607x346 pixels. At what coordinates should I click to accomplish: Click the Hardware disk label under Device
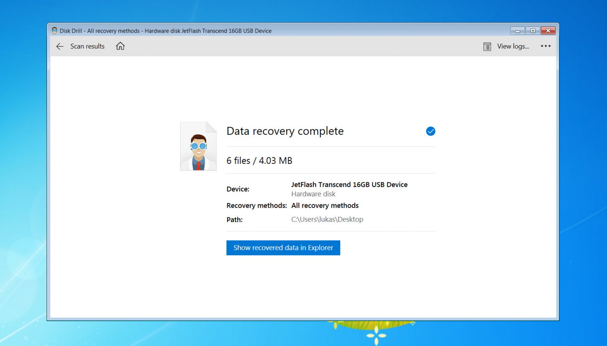[x=313, y=194]
